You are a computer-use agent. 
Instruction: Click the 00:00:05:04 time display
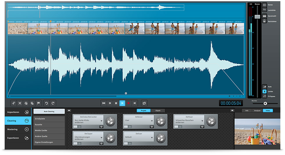231,103
